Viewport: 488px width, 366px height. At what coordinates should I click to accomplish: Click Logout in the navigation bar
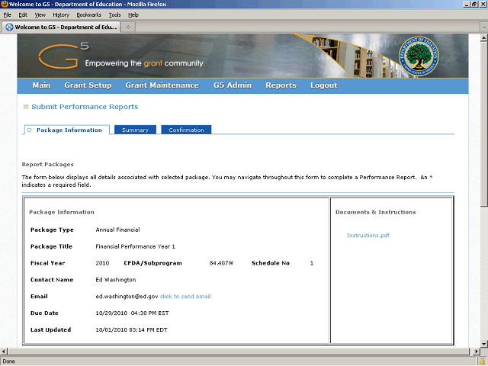(323, 85)
